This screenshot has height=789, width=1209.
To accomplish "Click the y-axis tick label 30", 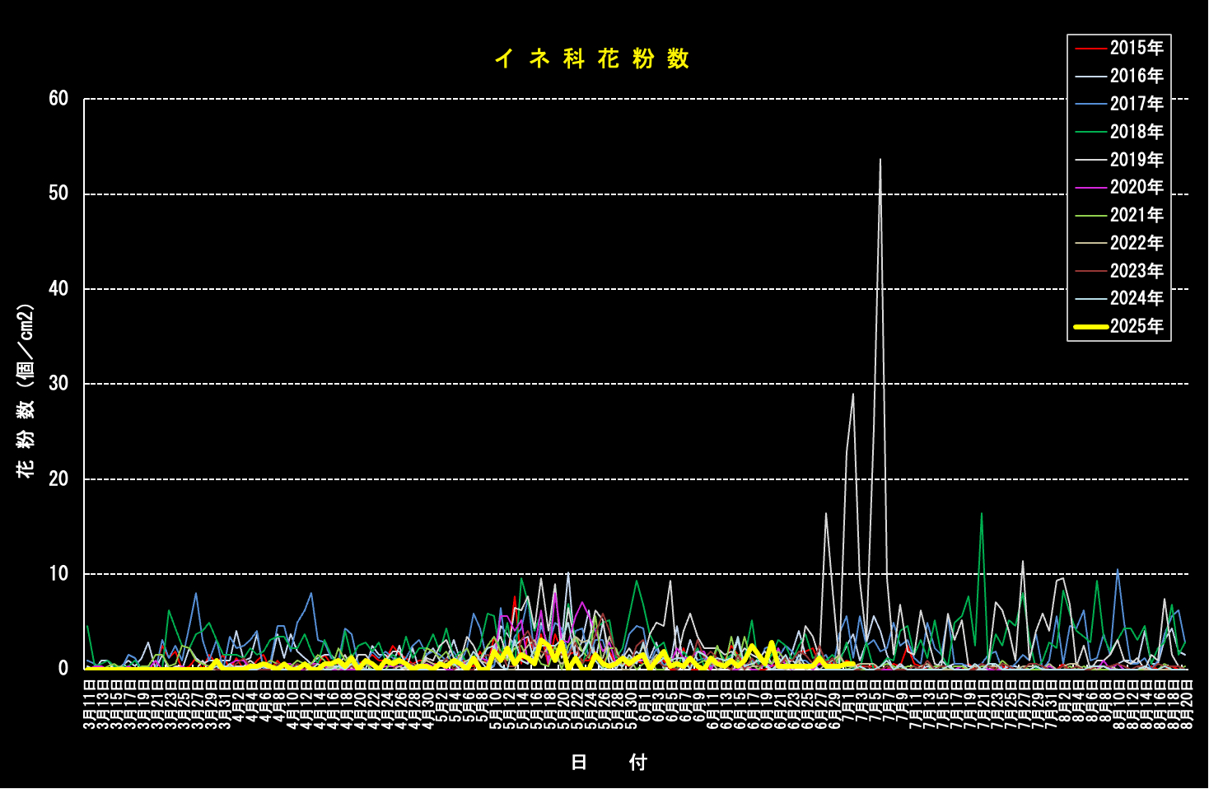I will click(x=58, y=383).
